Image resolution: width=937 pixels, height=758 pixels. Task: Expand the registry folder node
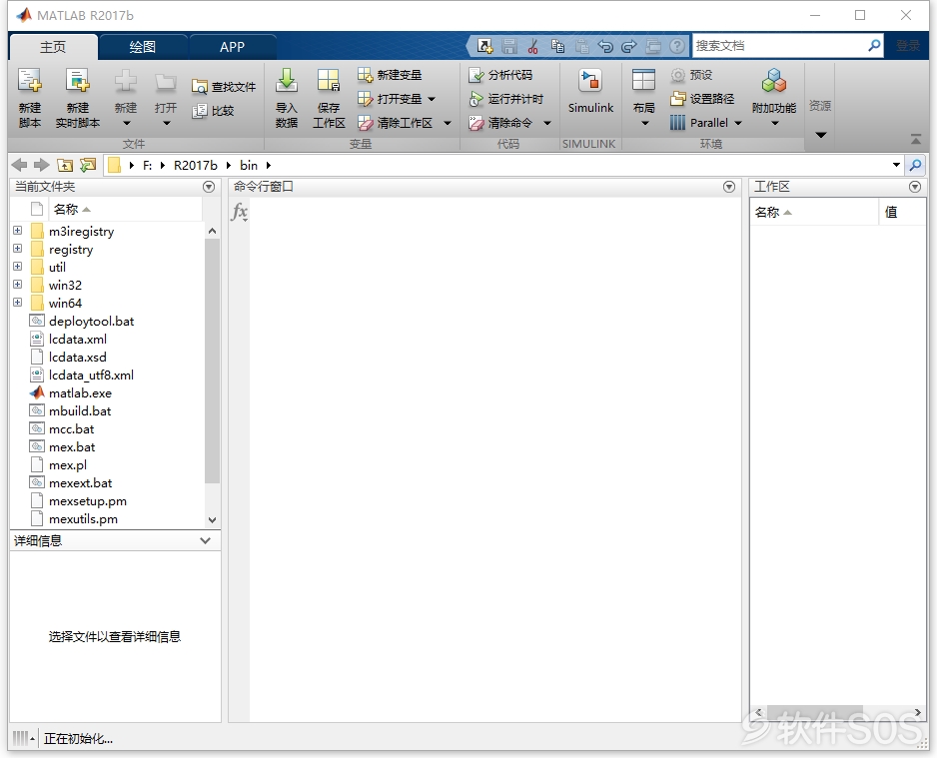tap(17, 249)
